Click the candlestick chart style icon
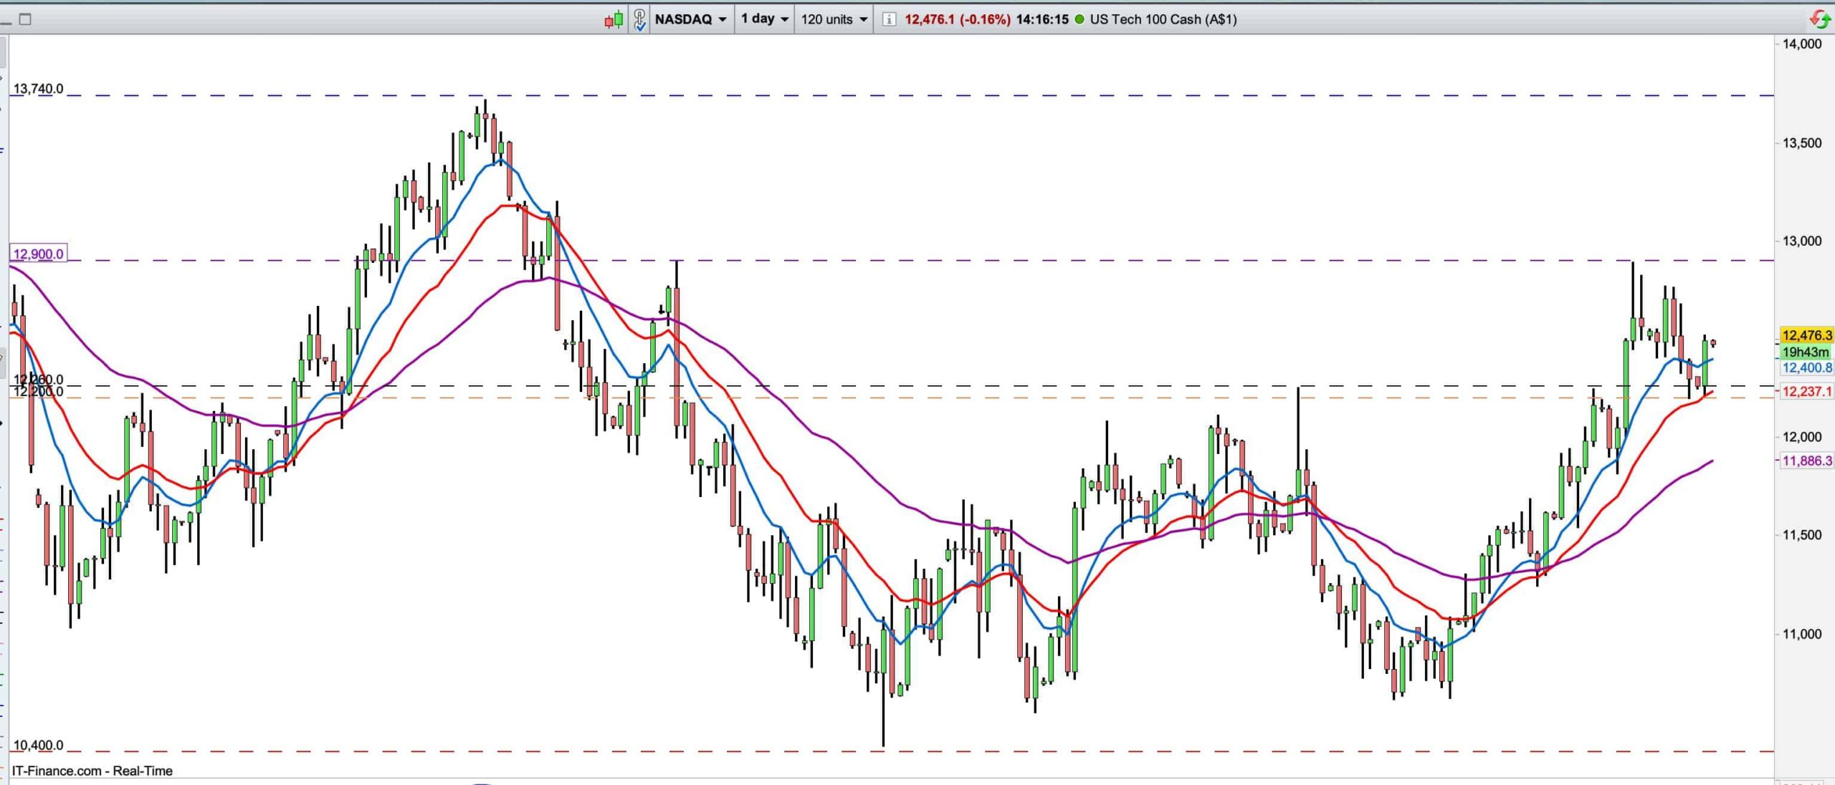The width and height of the screenshot is (1835, 785). click(x=614, y=20)
